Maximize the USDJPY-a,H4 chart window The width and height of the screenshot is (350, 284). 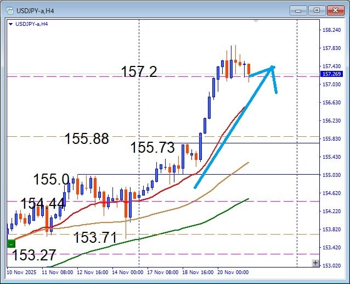coord(317,10)
